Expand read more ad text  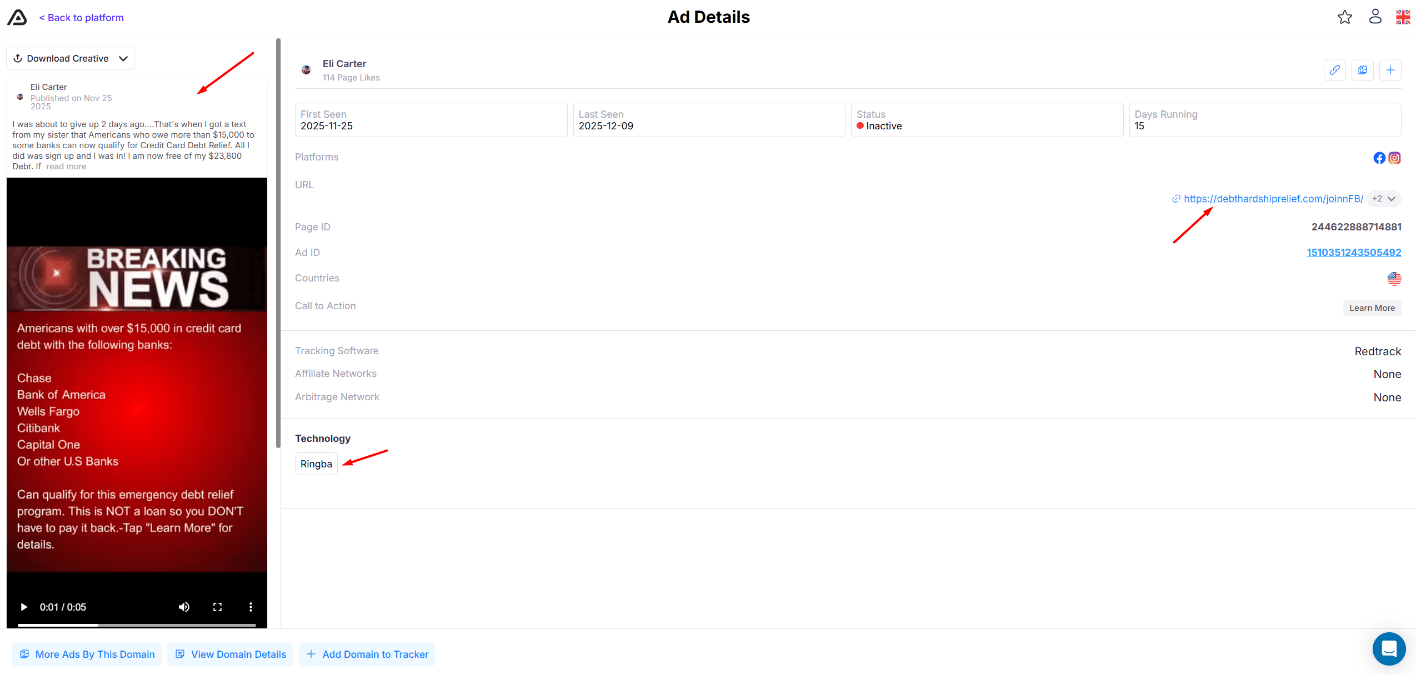click(x=66, y=167)
